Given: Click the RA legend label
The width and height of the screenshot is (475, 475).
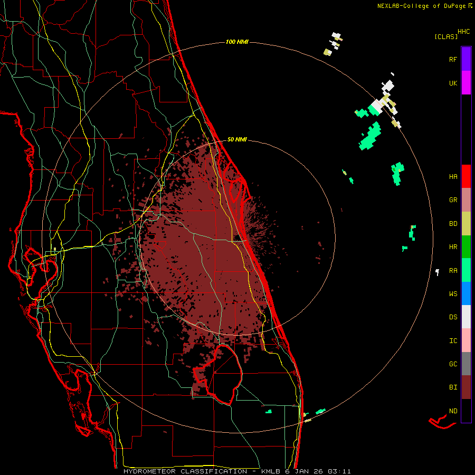Looking at the screenshot, I should 453,271.
